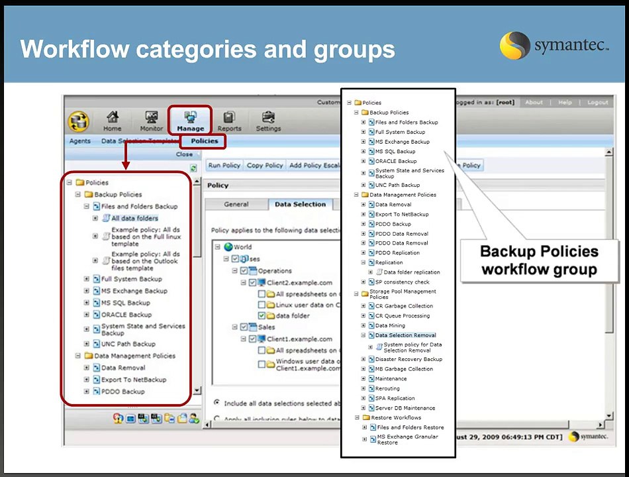Screen dimensions: 629x477
Task: Click the computer icon next to Client1.example.com
Action: click(262, 339)
